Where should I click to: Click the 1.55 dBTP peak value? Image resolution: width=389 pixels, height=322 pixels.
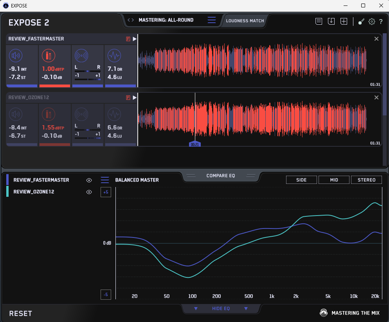point(53,128)
